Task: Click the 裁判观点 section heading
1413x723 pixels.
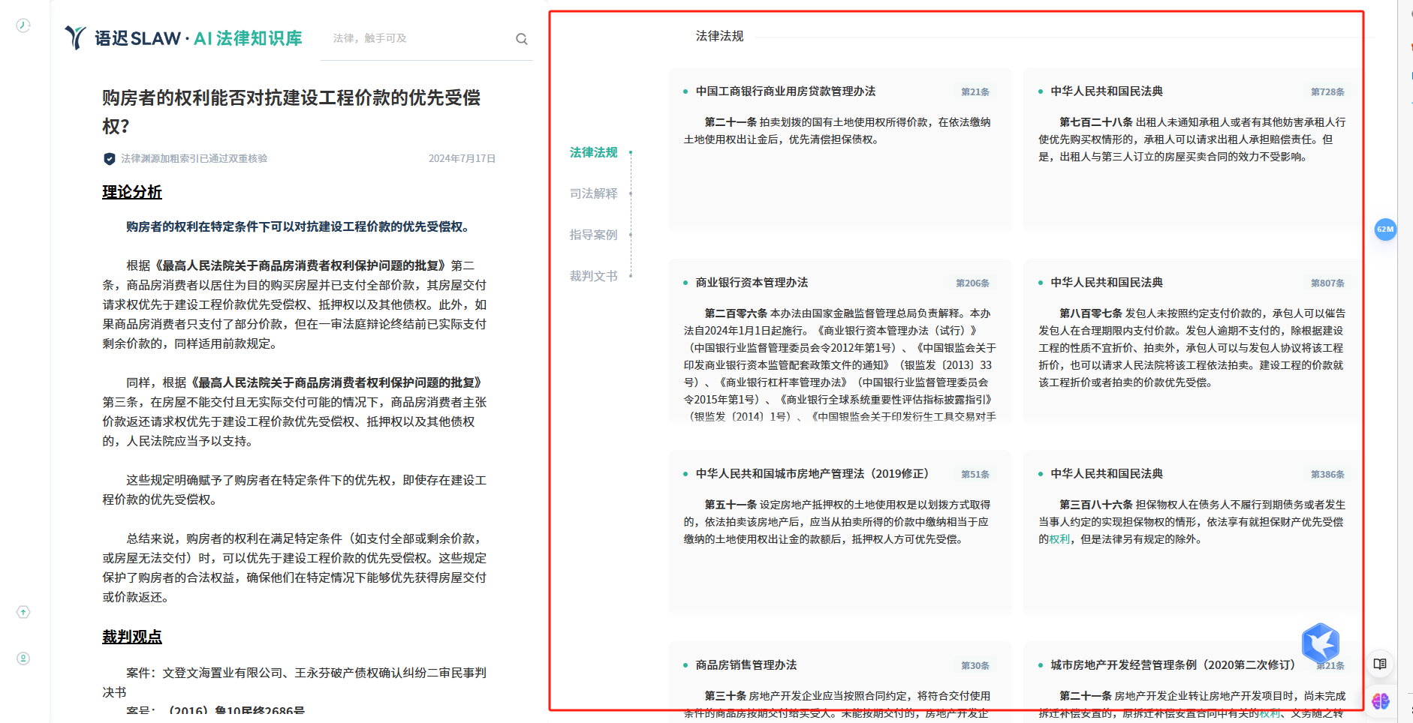Action: click(x=132, y=637)
